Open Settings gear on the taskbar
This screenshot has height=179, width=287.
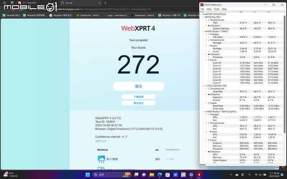[191, 175]
